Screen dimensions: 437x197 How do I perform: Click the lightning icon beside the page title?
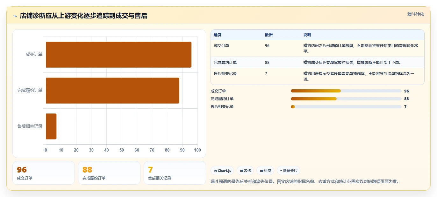point(15,16)
